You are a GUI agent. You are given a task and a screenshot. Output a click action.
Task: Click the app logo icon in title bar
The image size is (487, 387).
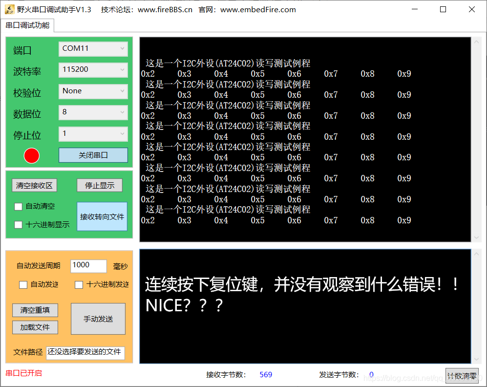coord(10,9)
